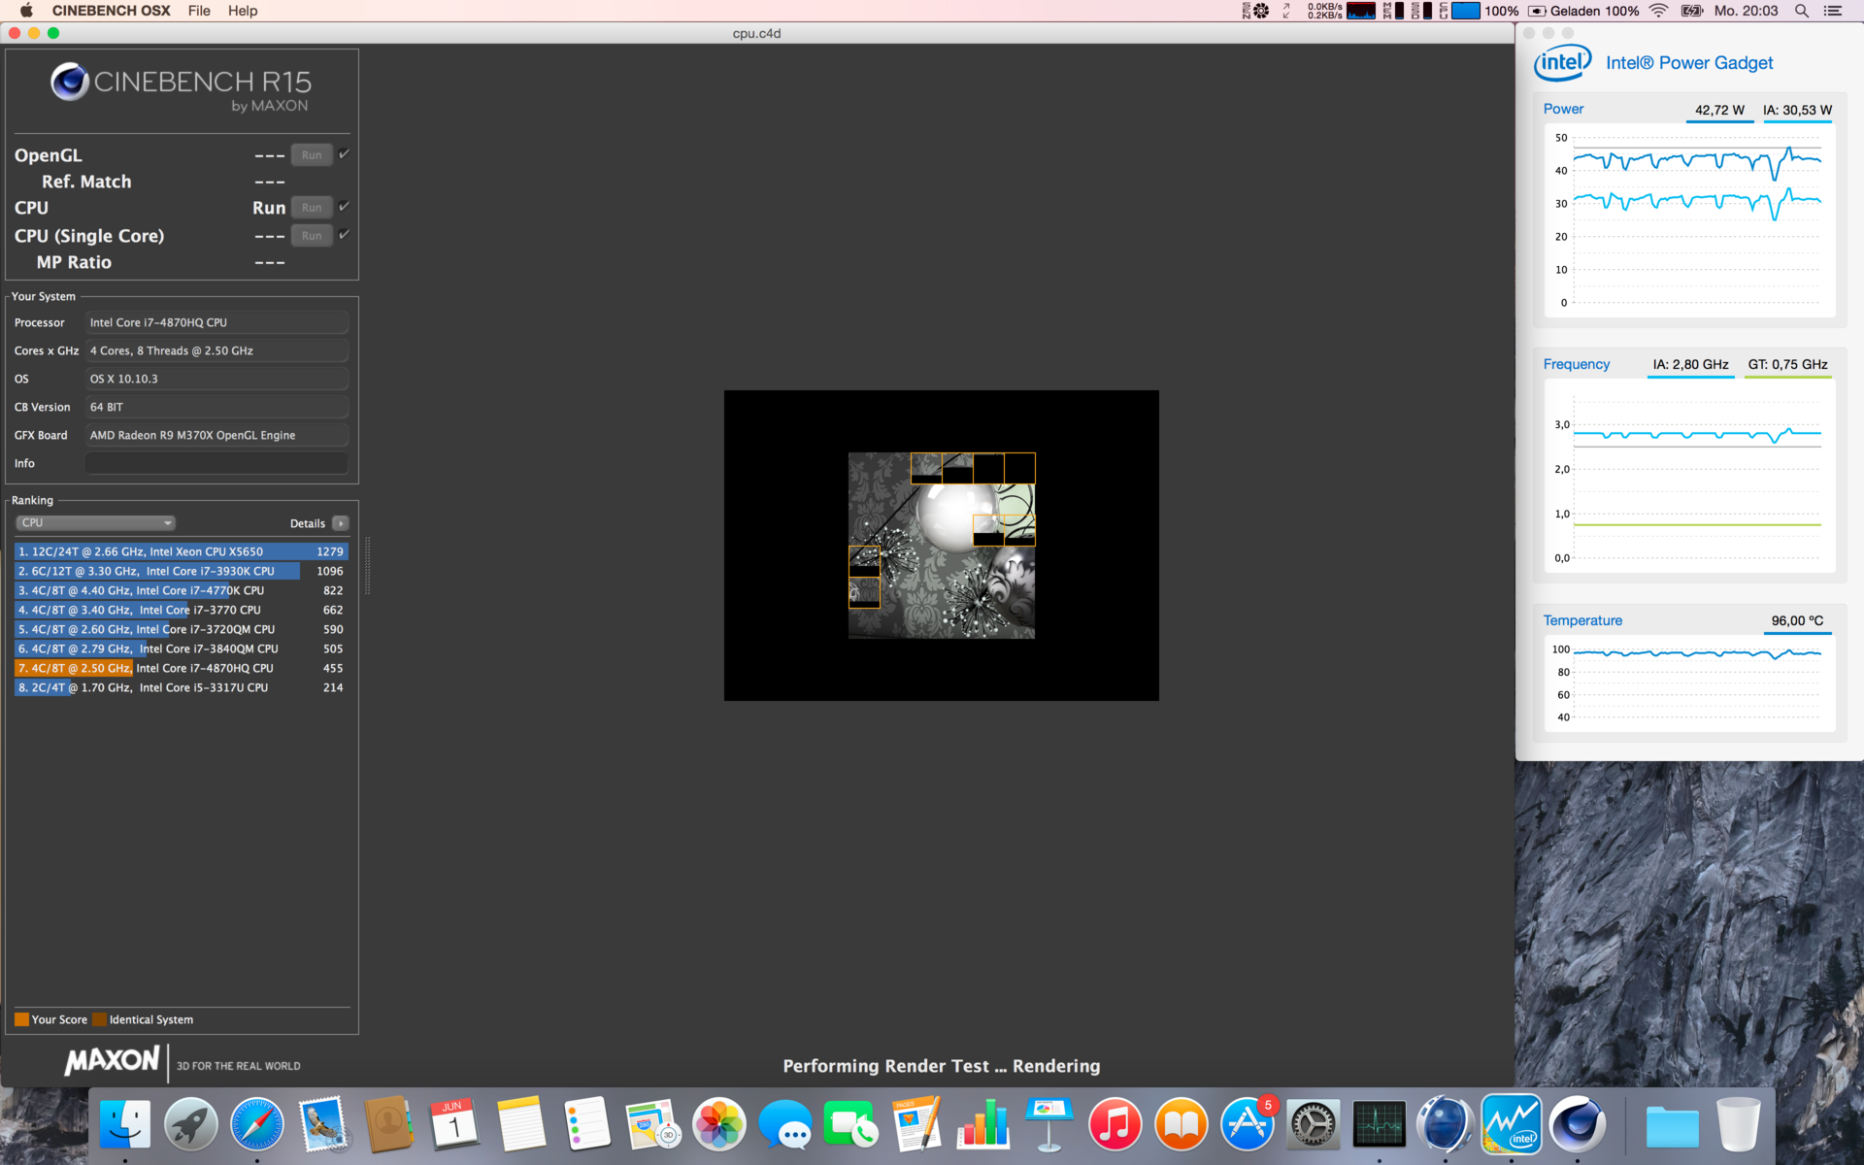Open the File menu
Viewport: 1864px width, 1165px height.
[x=199, y=11]
